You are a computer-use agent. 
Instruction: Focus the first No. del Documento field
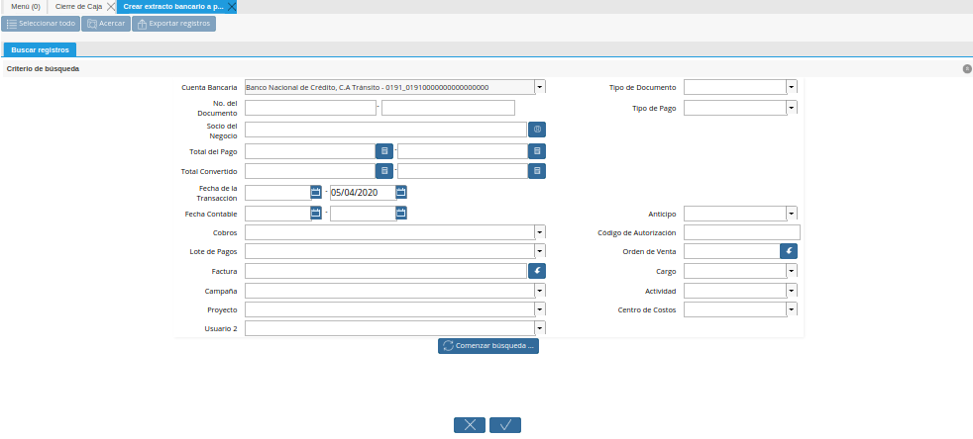(311, 108)
